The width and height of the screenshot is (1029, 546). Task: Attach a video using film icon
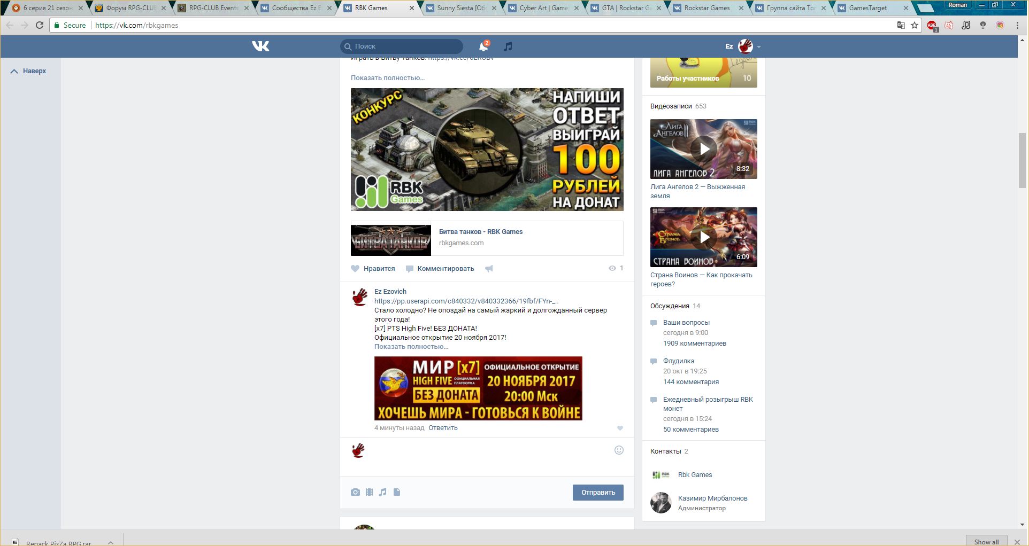pos(369,492)
